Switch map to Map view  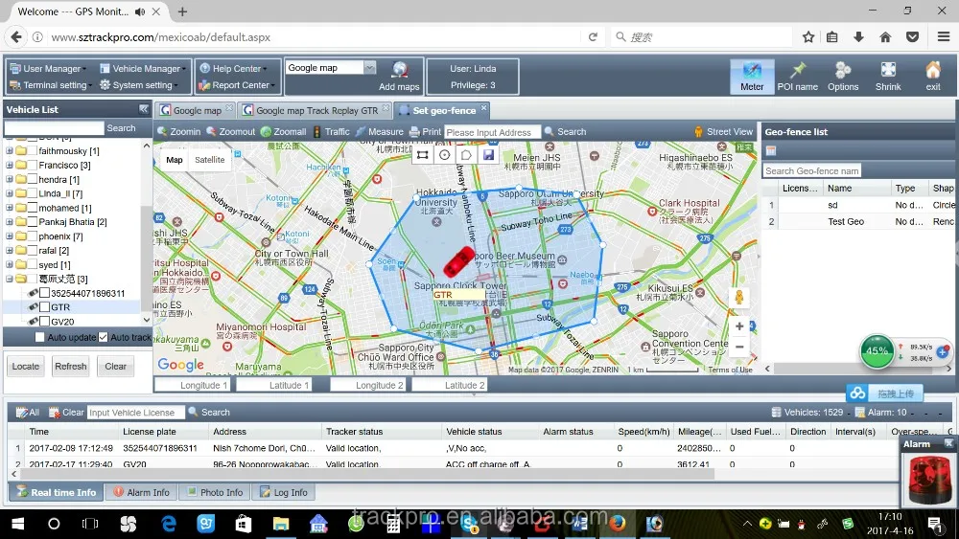coord(175,160)
